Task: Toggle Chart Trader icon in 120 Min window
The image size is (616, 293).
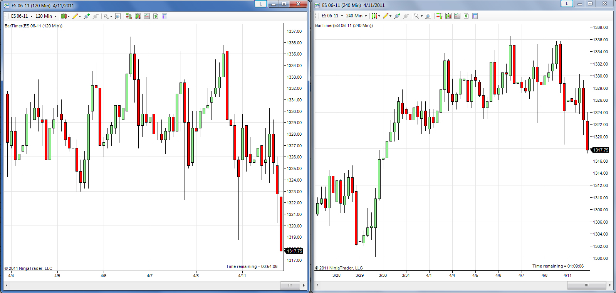Action: 129,16
